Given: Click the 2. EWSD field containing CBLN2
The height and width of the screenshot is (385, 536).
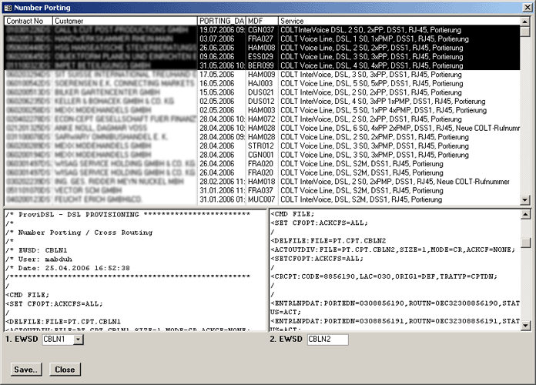Looking at the screenshot, I should click(327, 340).
